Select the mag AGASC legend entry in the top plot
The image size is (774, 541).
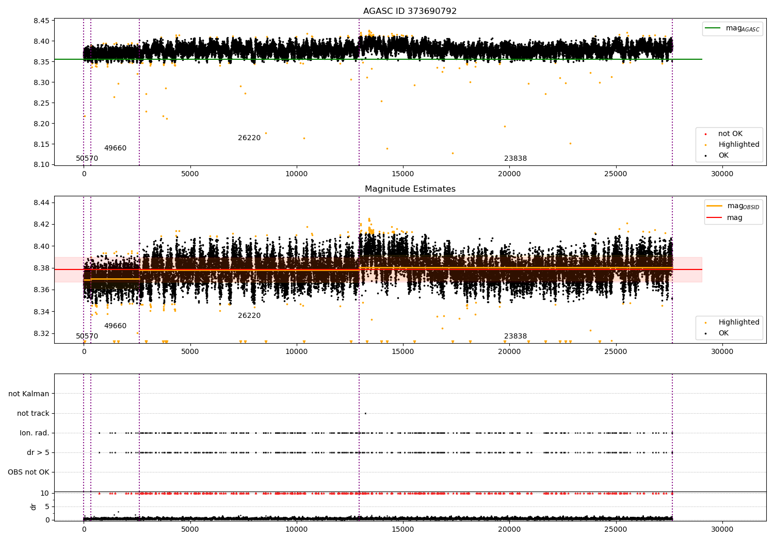coord(733,28)
